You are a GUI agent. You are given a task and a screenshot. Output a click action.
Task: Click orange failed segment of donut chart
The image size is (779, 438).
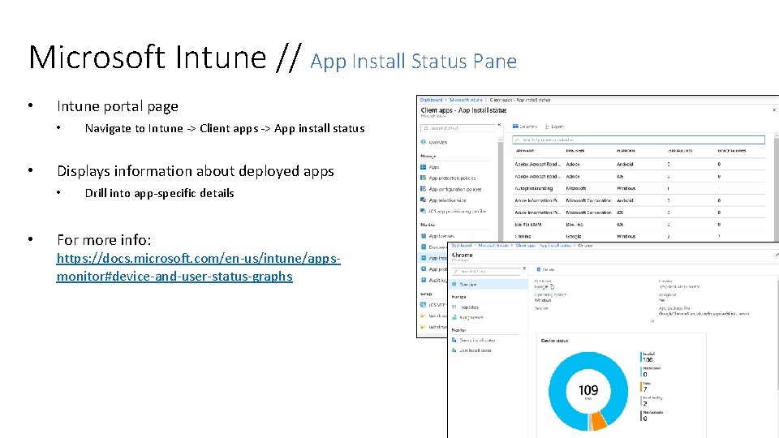(599, 420)
